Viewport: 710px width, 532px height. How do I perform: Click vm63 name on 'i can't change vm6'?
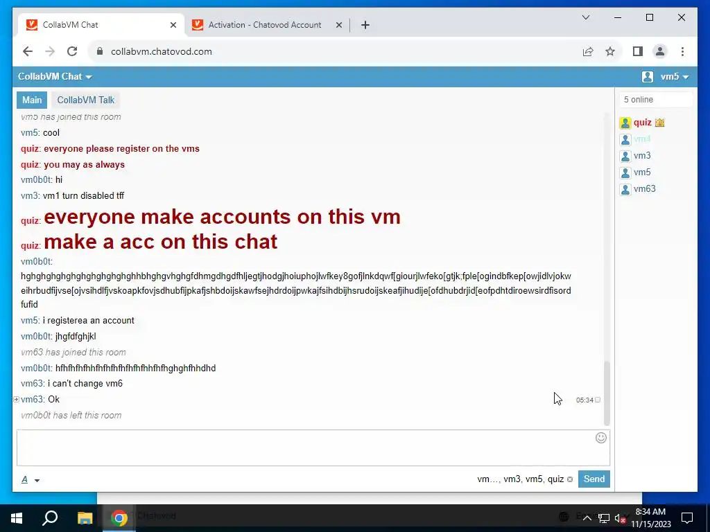coord(32,384)
